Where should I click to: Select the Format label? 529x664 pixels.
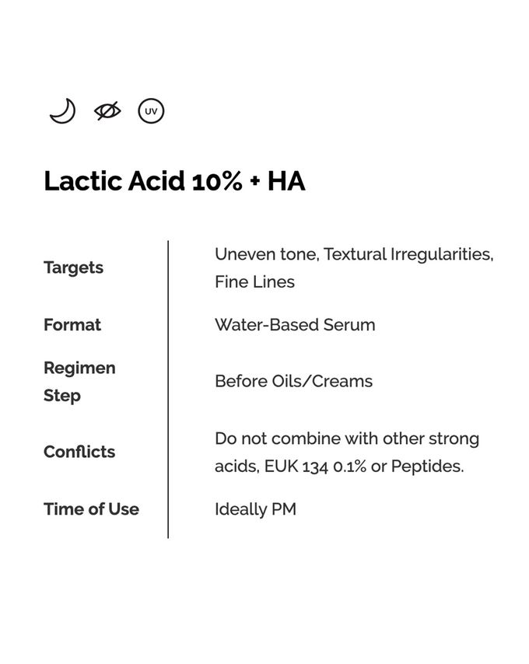72,325
